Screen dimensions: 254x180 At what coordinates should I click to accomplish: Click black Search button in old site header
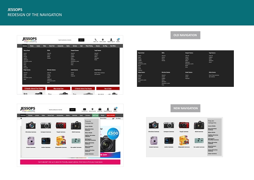tap(81, 40)
